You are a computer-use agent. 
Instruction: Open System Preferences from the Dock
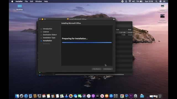point(116,96)
